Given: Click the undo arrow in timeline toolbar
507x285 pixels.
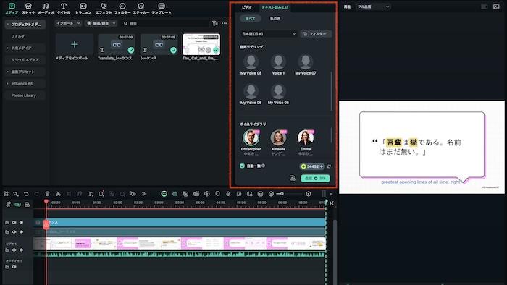Looking at the screenshot, I should pos(26,194).
